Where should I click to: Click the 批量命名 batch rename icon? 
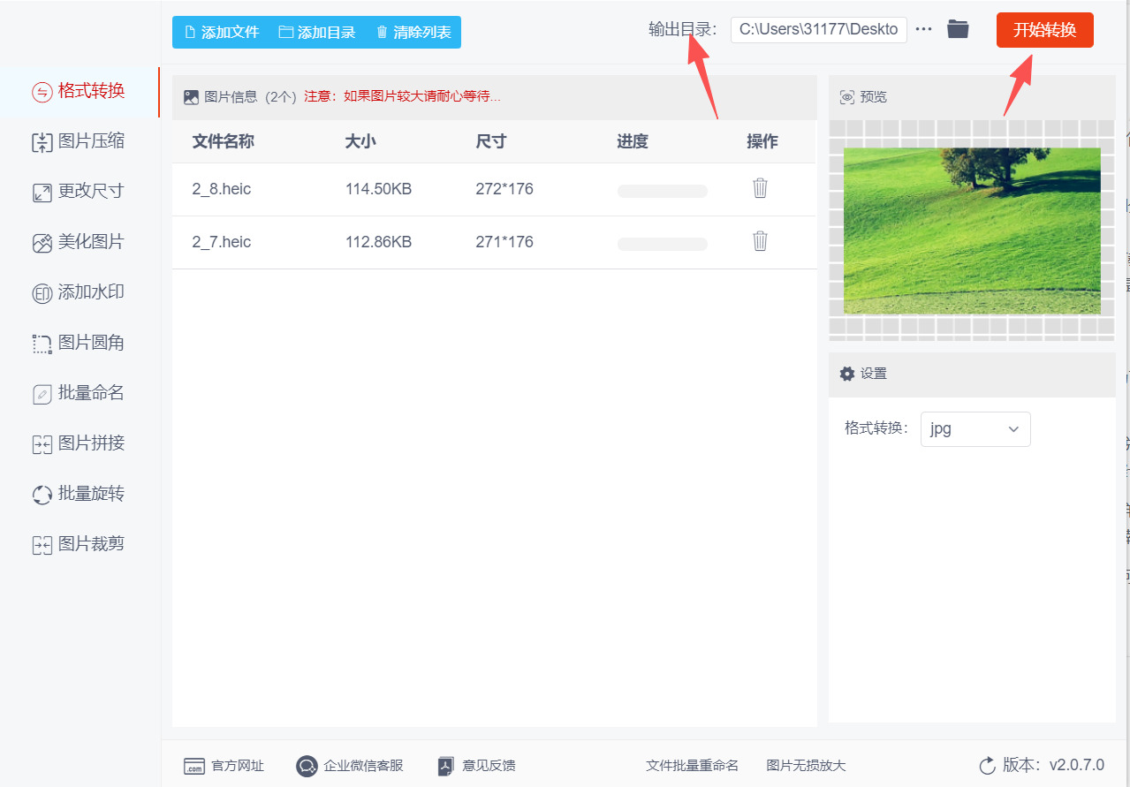(x=42, y=394)
